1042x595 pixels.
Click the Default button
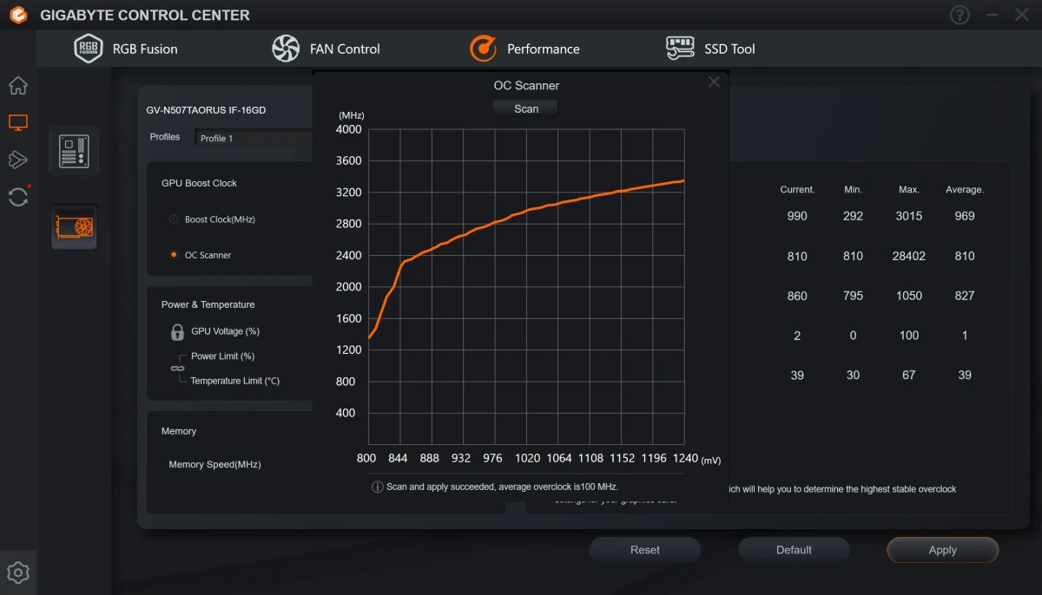click(x=794, y=550)
